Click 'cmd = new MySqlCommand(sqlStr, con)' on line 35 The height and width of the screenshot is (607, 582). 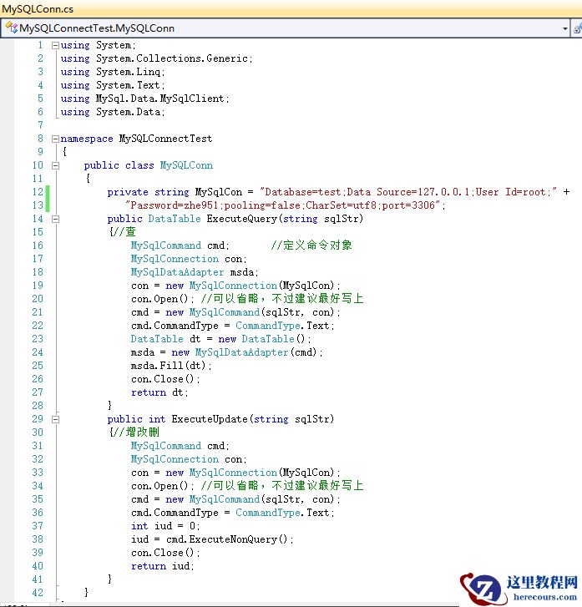[232, 499]
